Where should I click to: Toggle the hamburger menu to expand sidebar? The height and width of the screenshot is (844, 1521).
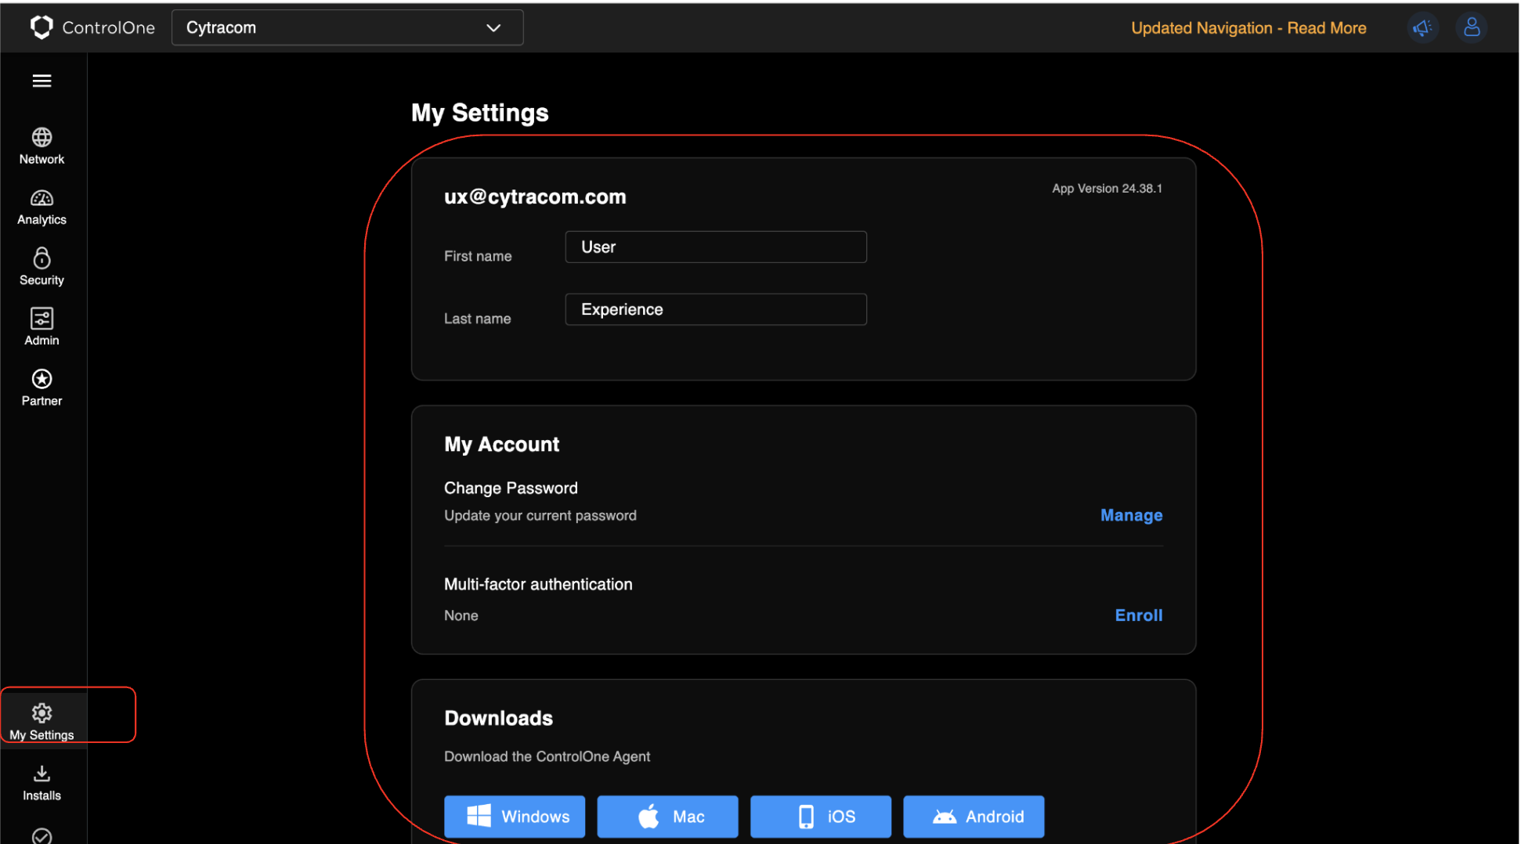coord(42,81)
